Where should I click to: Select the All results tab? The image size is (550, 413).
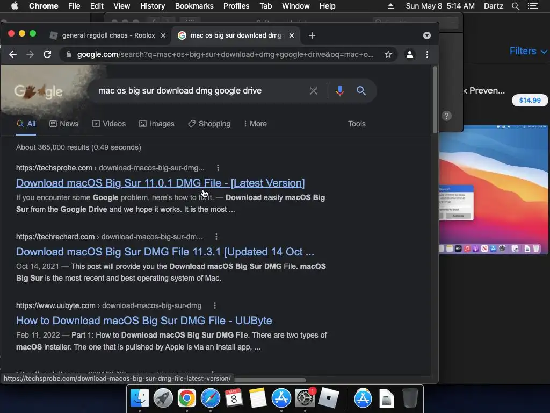click(x=26, y=124)
